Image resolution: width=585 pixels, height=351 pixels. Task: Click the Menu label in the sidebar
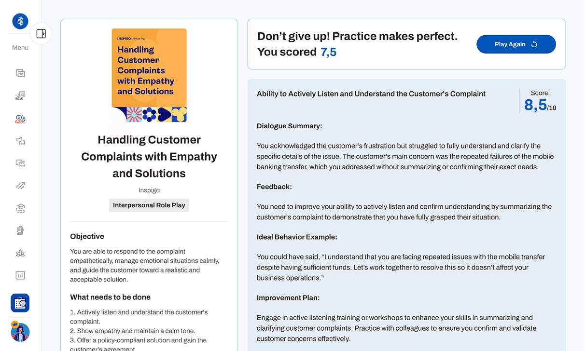pyautogui.click(x=20, y=48)
